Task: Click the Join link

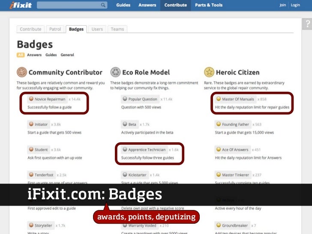Action: [282, 5]
